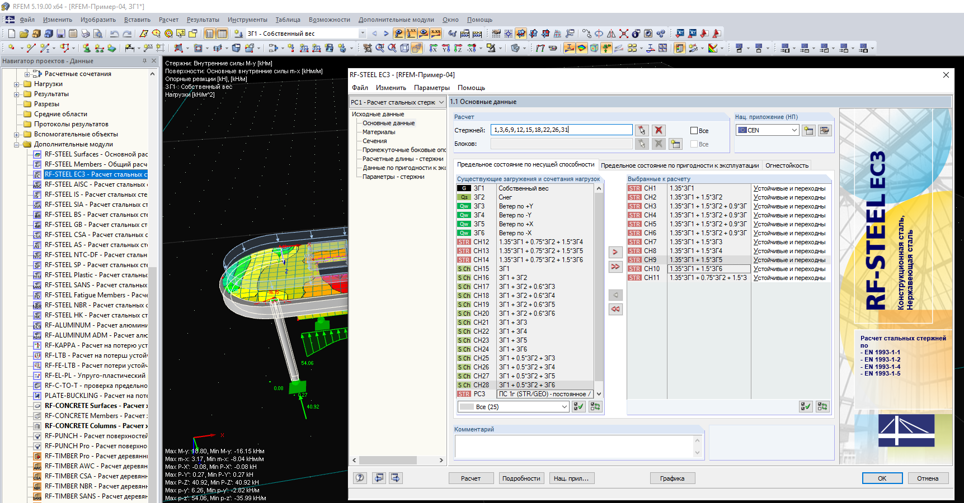Open the 'РС1 - Расчет стальных стерж' case dropdown
964x503 pixels.
tap(441, 102)
